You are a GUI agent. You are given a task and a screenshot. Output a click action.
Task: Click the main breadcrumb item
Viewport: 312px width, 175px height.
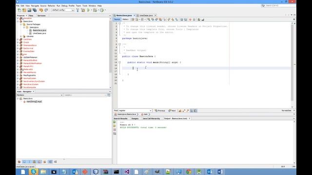(x=145, y=115)
